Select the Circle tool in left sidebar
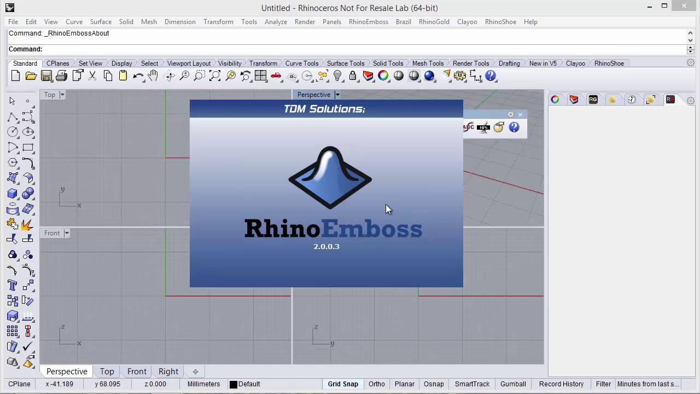The image size is (700, 394). pyautogui.click(x=12, y=132)
